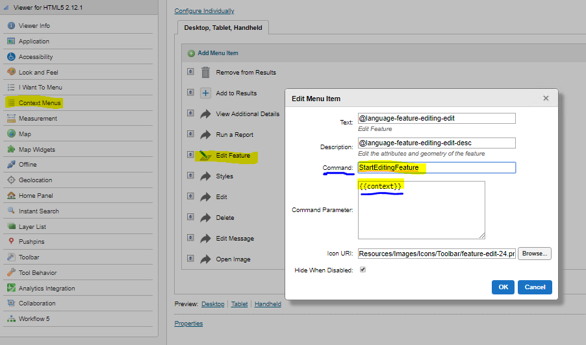Viewport: 586px width, 345px height.
Task: Click the Map Widgets puzzle piece icon
Action: coord(11,149)
